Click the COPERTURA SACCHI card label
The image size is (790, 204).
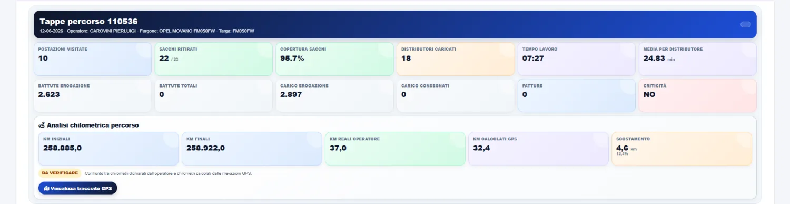point(303,49)
